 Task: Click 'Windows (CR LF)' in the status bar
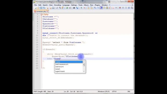tap(104, 91)
